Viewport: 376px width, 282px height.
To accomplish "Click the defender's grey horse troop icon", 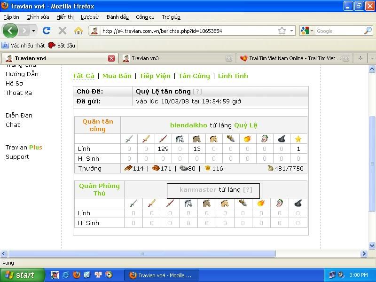I will point(188,204).
